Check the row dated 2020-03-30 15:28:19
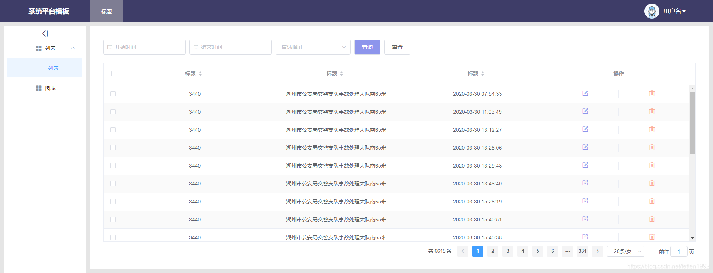The height and width of the screenshot is (273, 713). [113, 202]
